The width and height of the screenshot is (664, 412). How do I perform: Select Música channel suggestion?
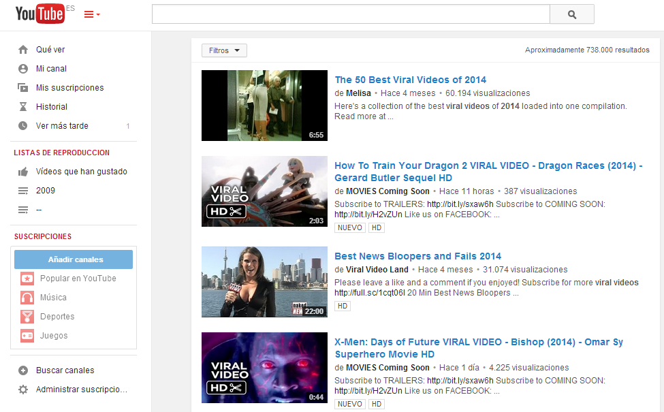(53, 297)
